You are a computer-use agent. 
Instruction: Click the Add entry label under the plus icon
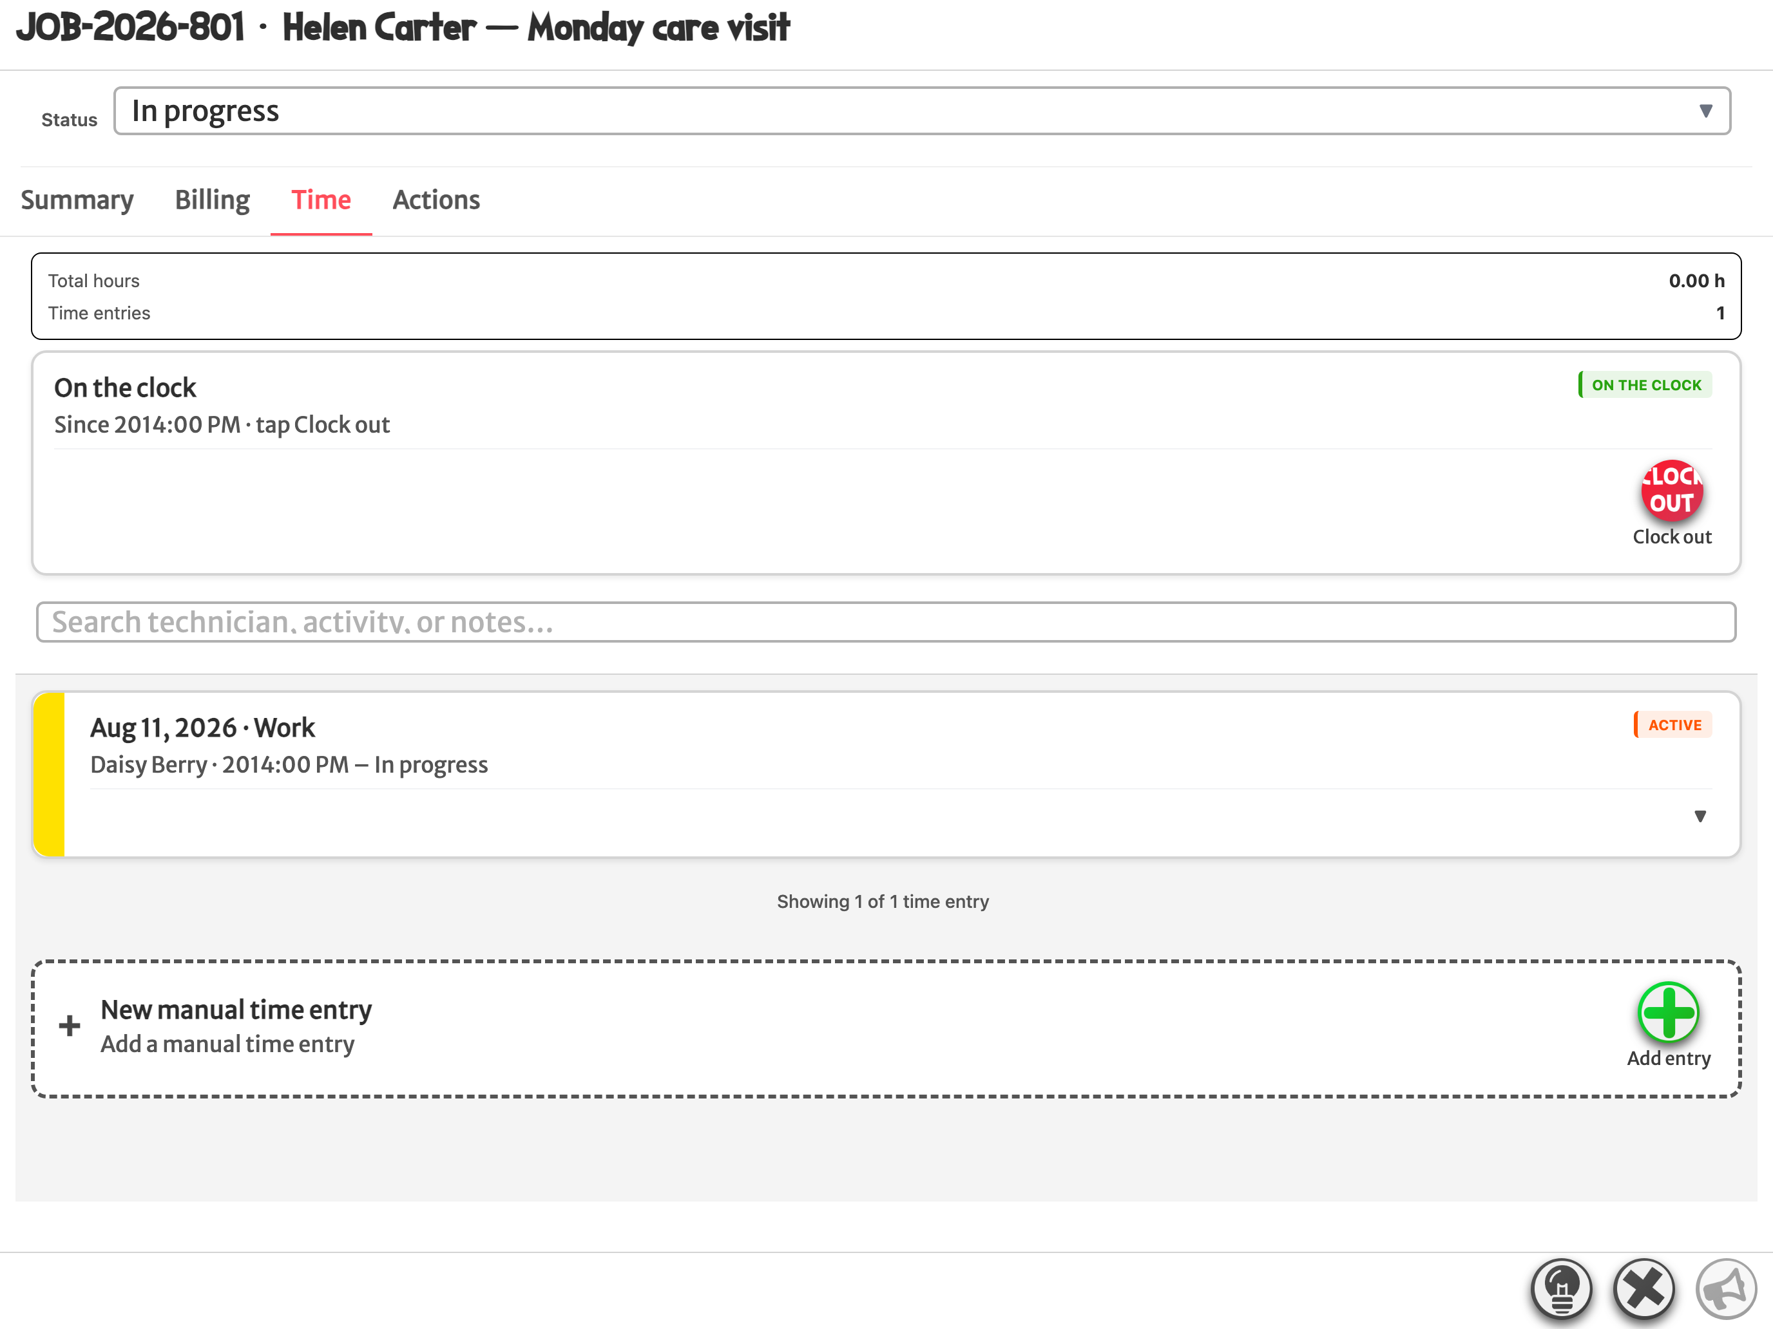[1668, 1058]
